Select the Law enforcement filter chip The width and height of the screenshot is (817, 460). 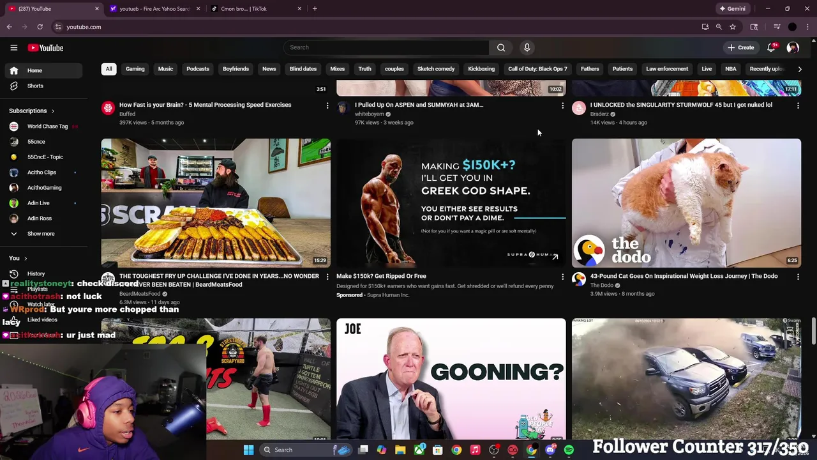click(x=667, y=69)
